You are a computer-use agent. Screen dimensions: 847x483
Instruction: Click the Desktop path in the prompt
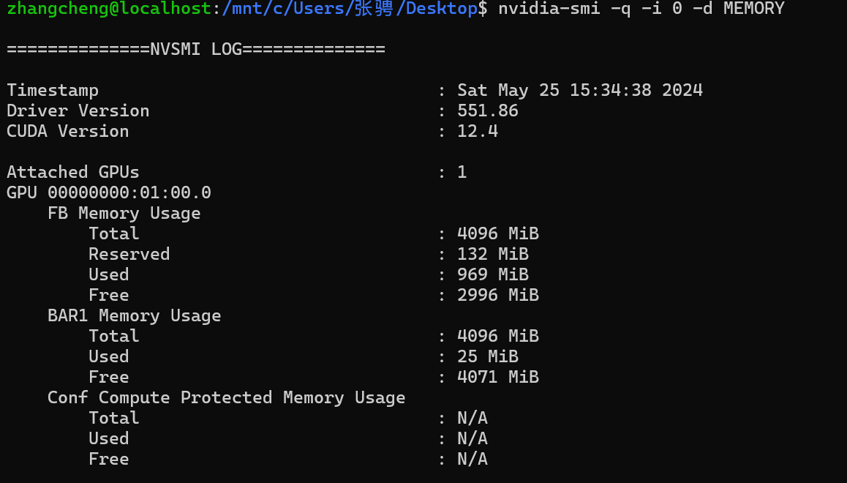(x=441, y=9)
